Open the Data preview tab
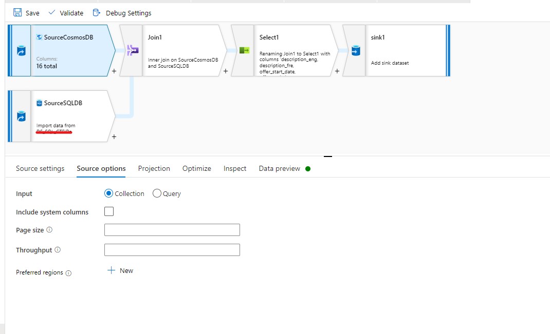The image size is (550, 334). pos(280,168)
